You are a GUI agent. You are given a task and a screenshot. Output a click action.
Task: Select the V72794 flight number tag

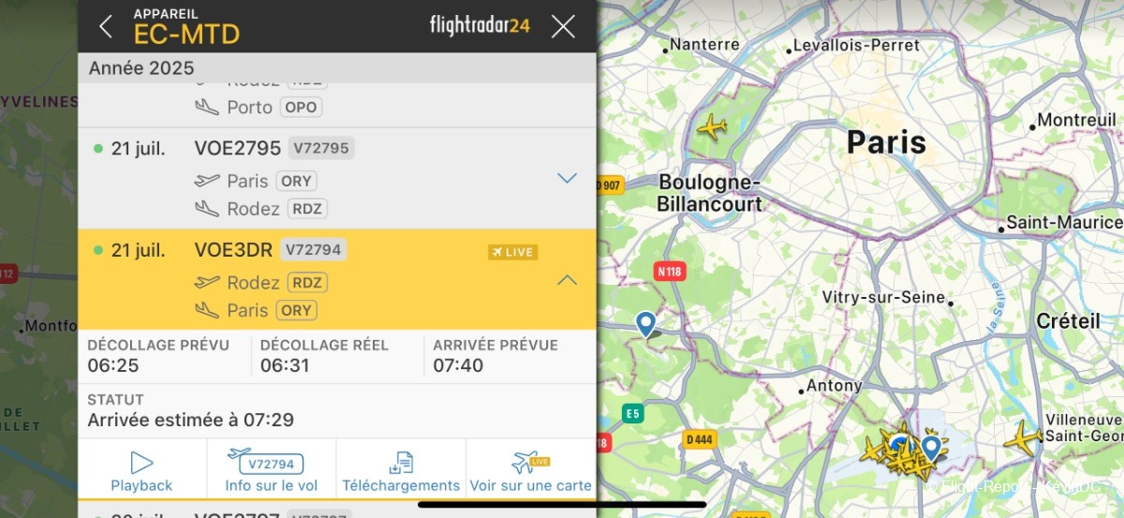click(314, 249)
